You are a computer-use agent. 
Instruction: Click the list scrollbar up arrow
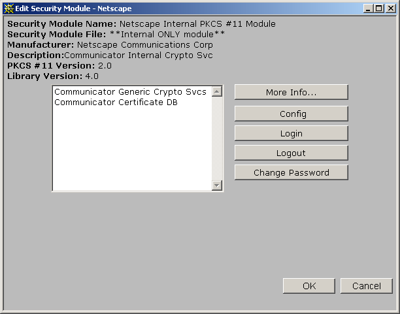(217, 91)
